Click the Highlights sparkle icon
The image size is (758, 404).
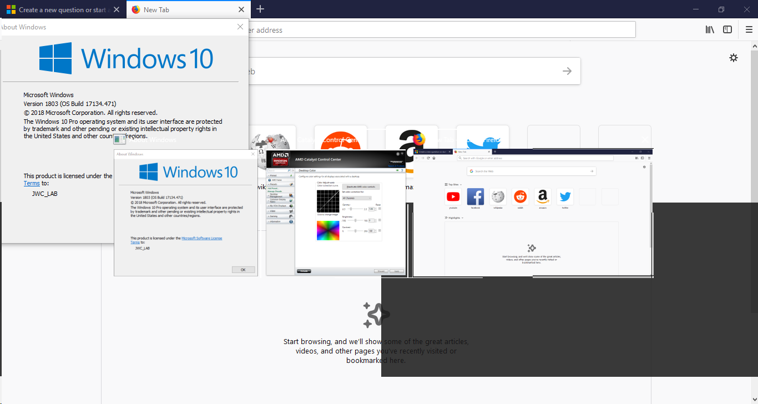376,315
